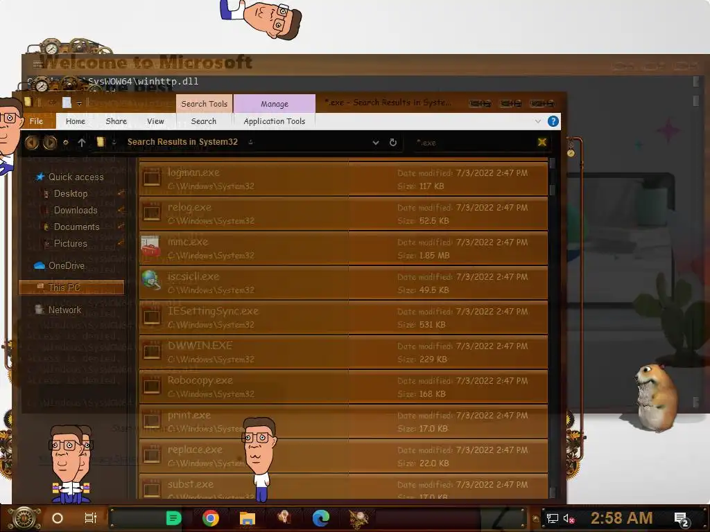Image resolution: width=710 pixels, height=532 pixels.
Task: Open the Start menu steampunk button
Action: point(25,518)
